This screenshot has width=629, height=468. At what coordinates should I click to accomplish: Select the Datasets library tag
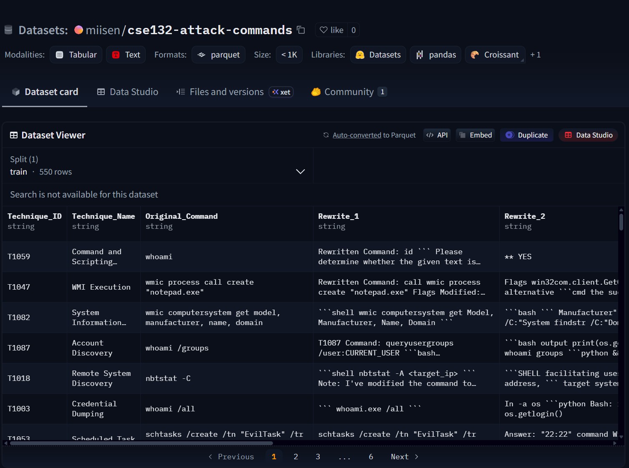[378, 55]
